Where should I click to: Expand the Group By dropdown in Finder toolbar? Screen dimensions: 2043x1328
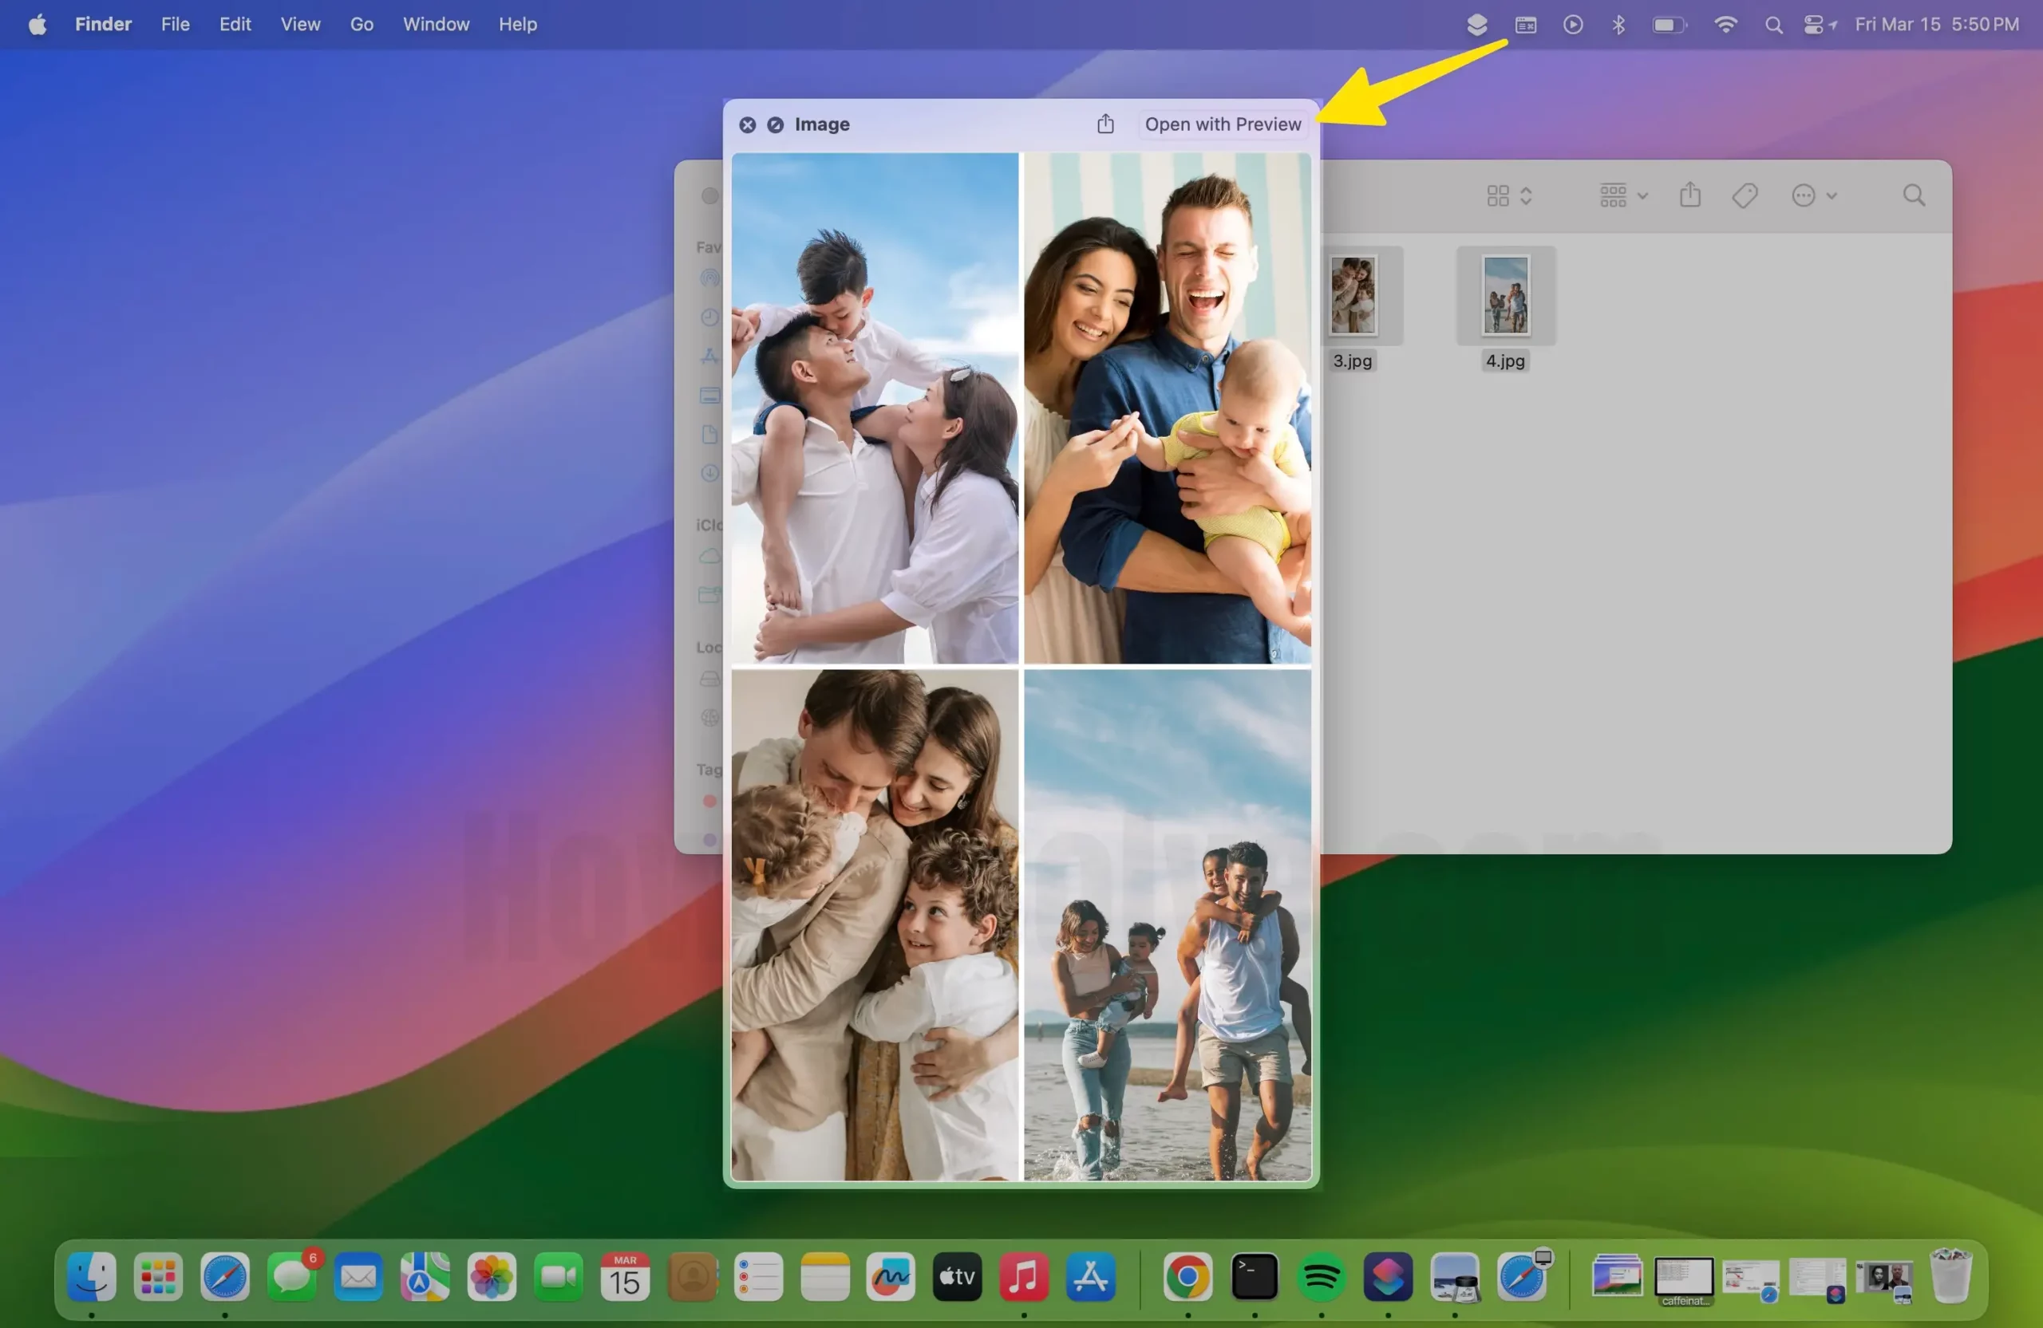[1622, 195]
